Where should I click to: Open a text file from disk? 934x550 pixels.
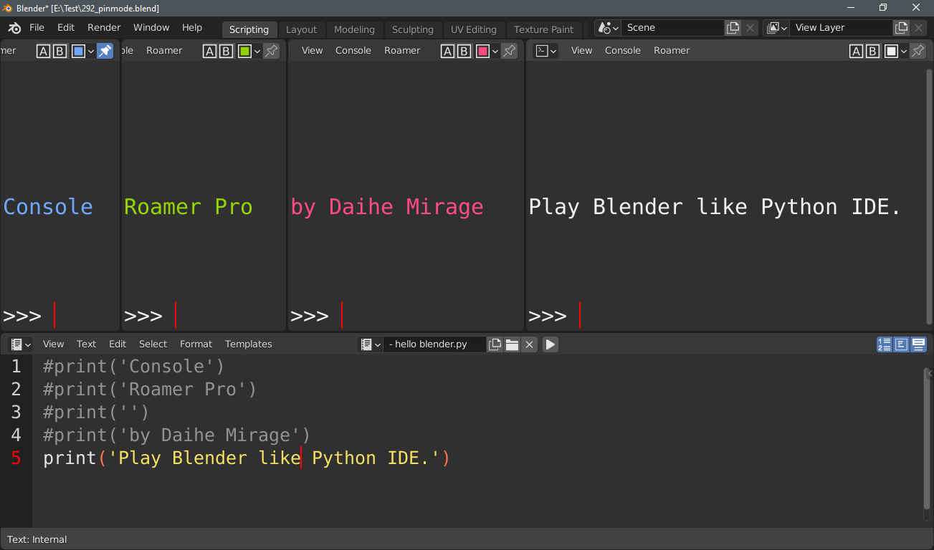pos(512,344)
